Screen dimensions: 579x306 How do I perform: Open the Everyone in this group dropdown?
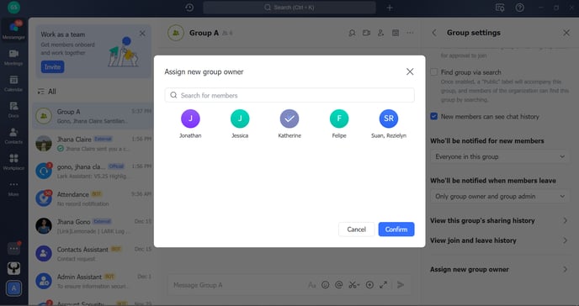pos(500,156)
